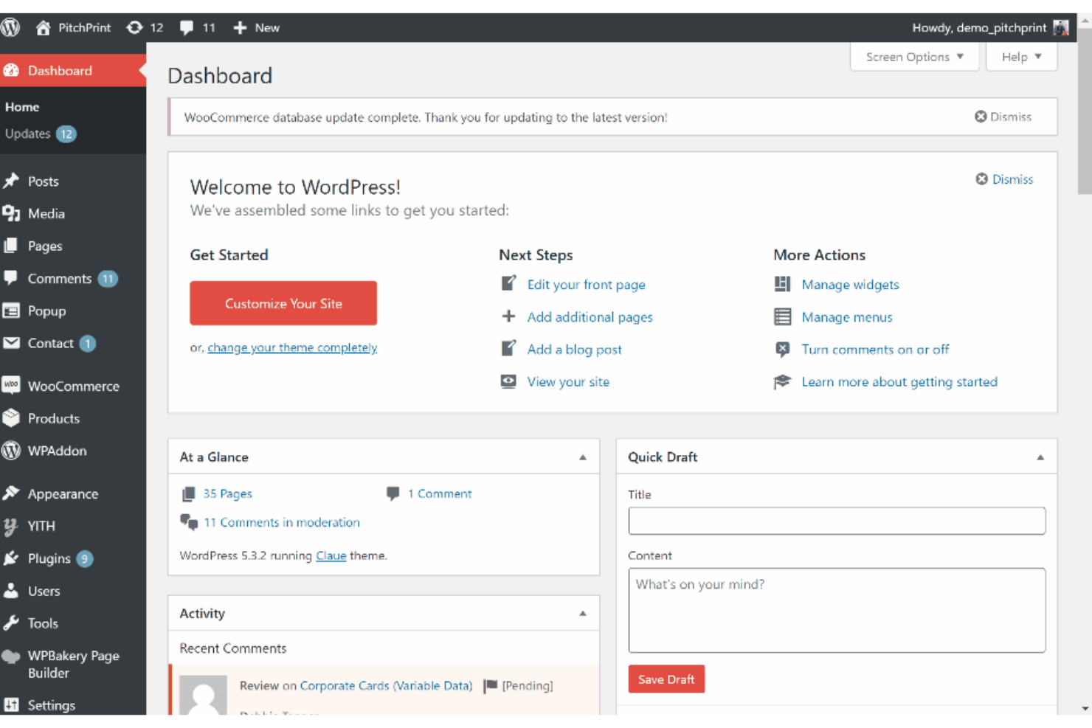Viewport: 1092px width, 728px height.
Task: Click the WPAddon WordPress icon
Action: [x=10, y=450]
